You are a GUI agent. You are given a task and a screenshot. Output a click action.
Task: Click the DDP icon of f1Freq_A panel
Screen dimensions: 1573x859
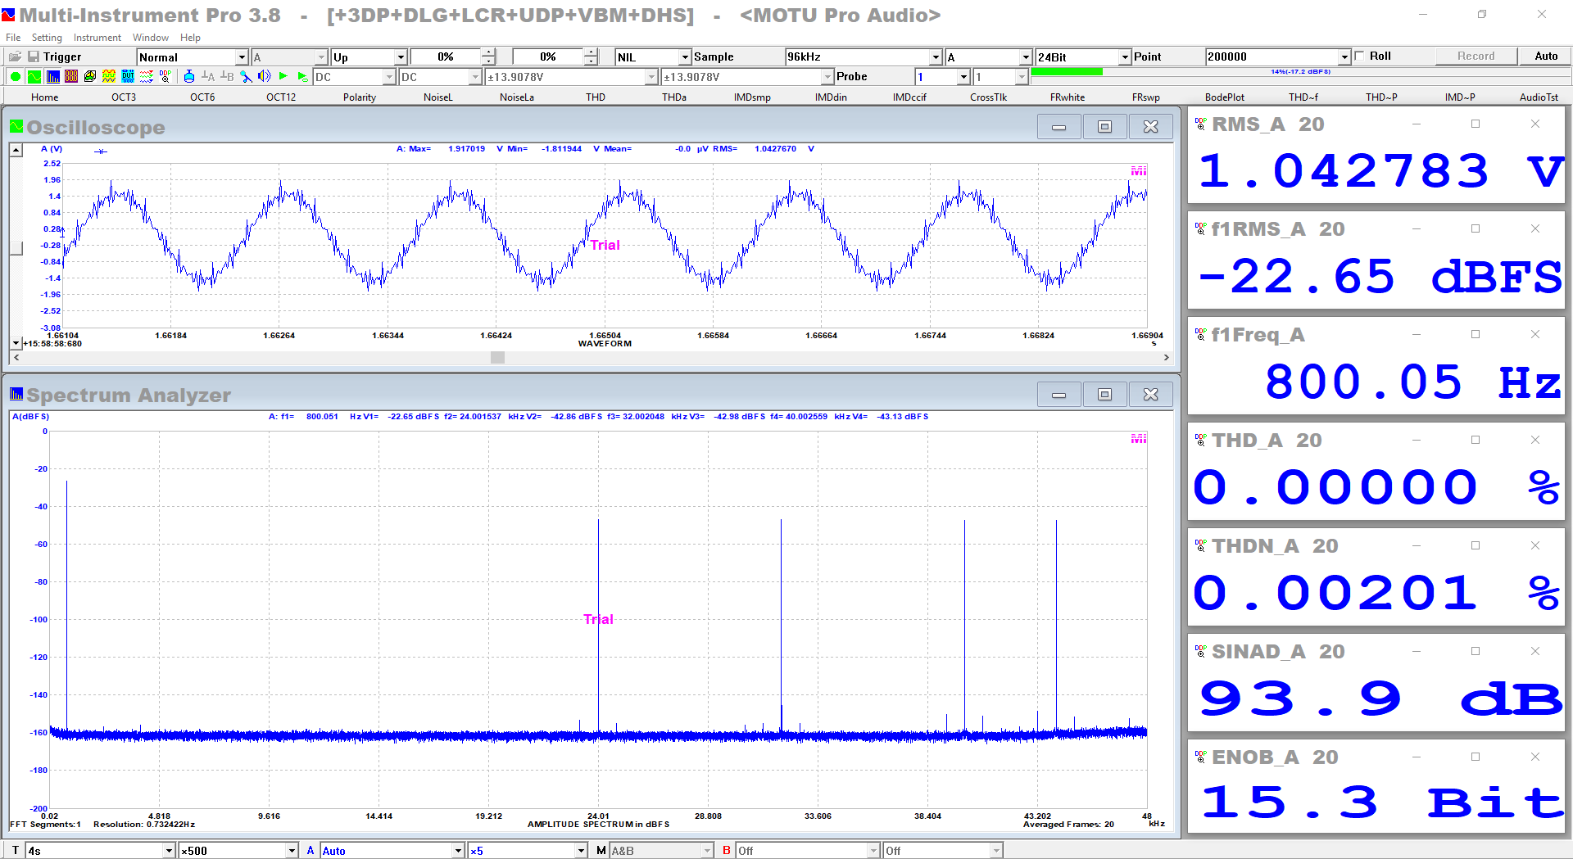tap(1200, 334)
